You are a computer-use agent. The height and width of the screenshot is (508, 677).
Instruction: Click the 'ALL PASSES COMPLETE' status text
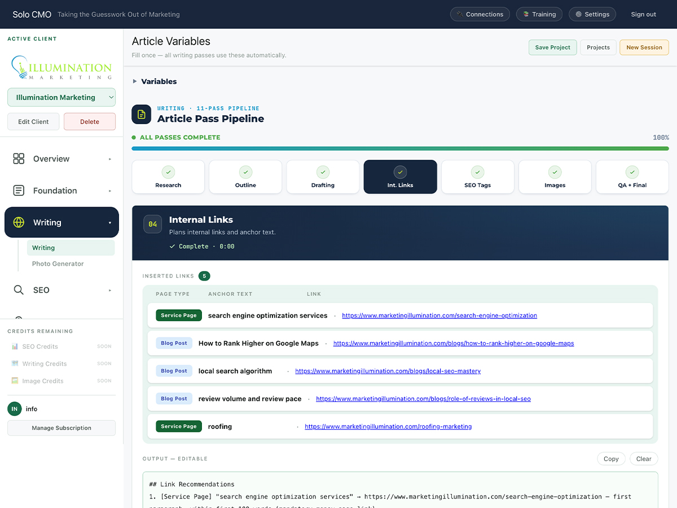tap(180, 137)
